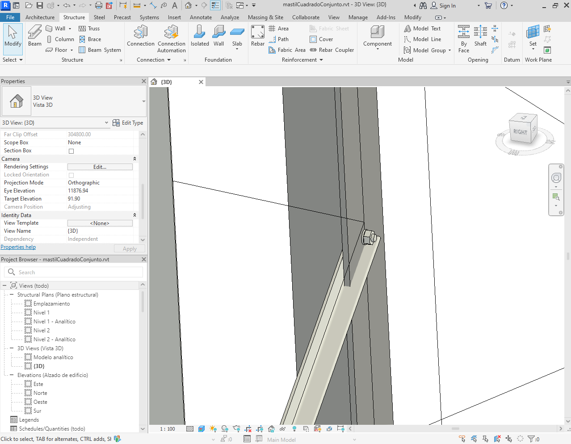Switch to the Collaborate ribbon tab
Viewport: 571px width, 444px height.
pyautogui.click(x=306, y=17)
